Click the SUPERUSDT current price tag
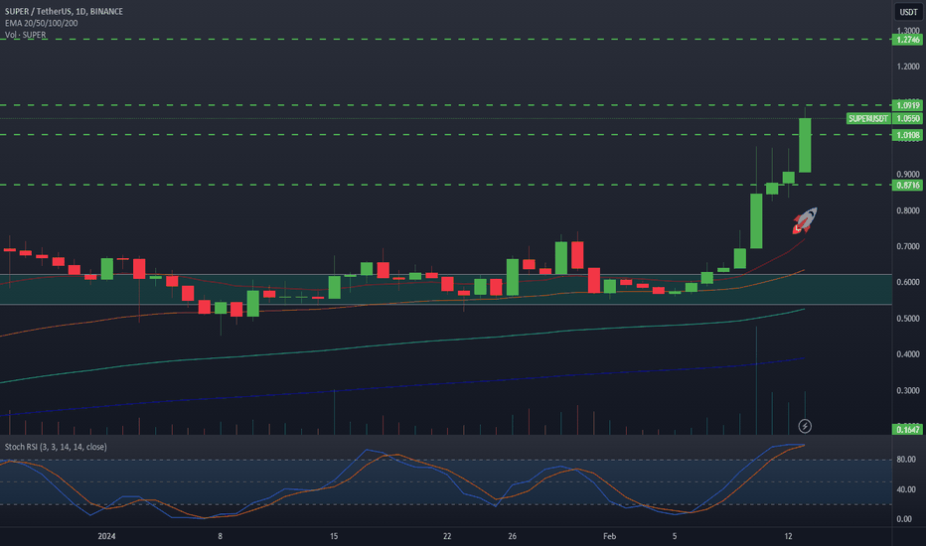926x546 pixels. 868,119
